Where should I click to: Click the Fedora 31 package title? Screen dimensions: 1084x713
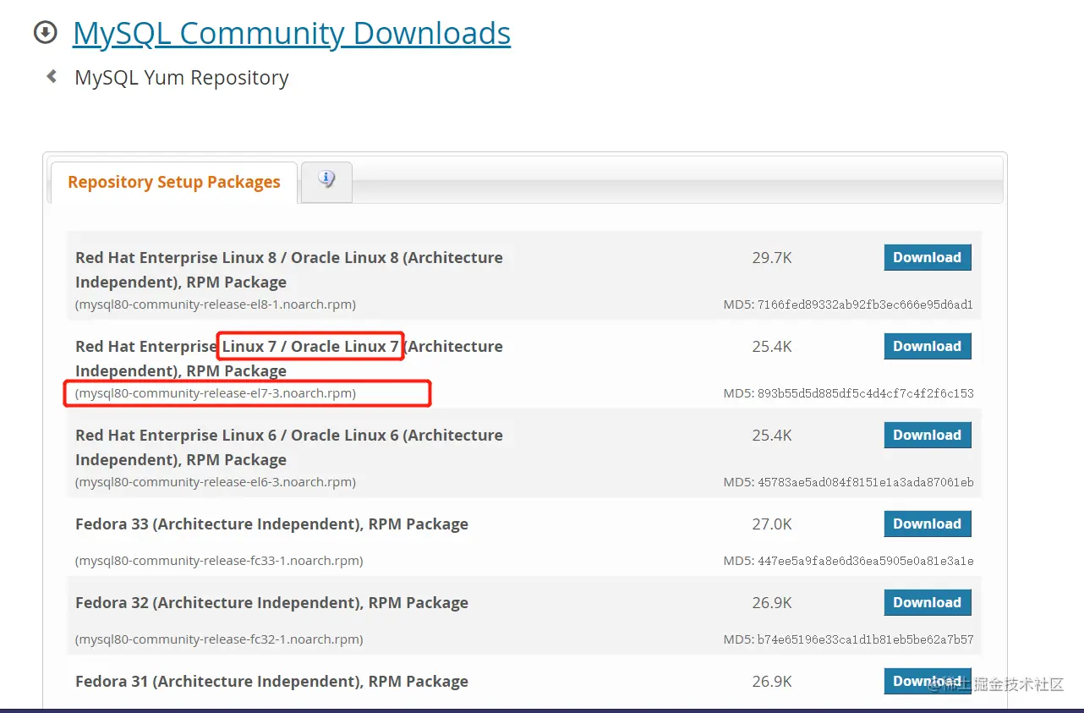pyautogui.click(x=271, y=682)
